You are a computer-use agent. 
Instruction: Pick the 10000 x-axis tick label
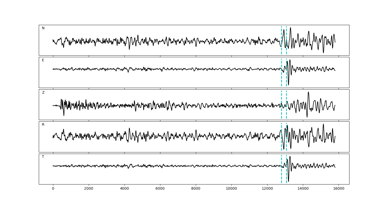pyautogui.click(x=232, y=189)
